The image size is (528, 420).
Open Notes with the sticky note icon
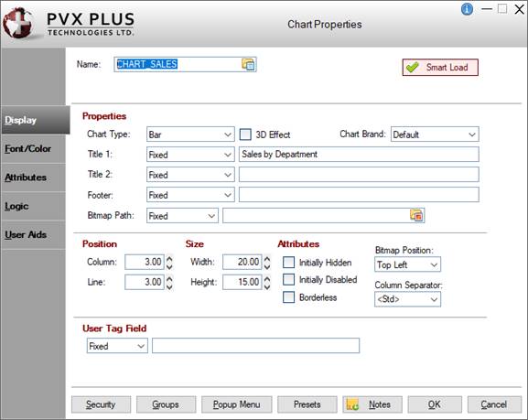click(372, 404)
